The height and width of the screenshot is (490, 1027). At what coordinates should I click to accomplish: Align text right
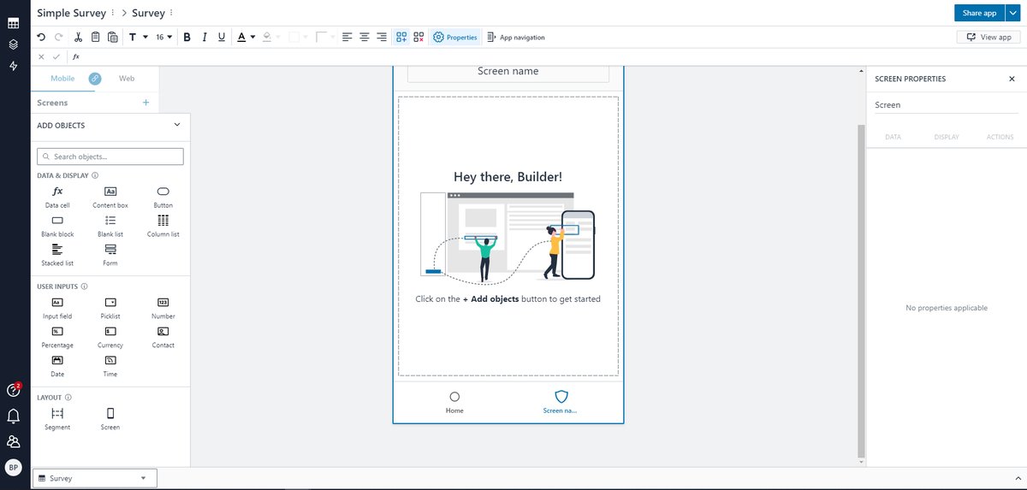pos(382,37)
